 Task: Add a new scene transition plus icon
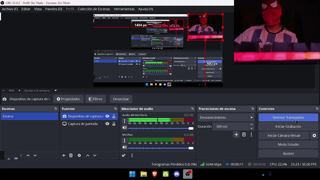pos(236,135)
